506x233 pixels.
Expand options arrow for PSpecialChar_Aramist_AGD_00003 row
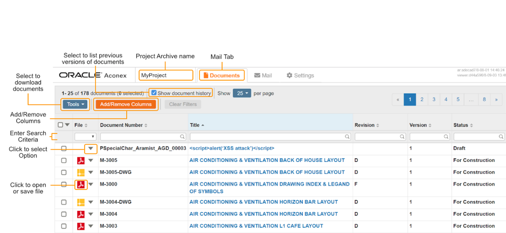(x=91, y=149)
